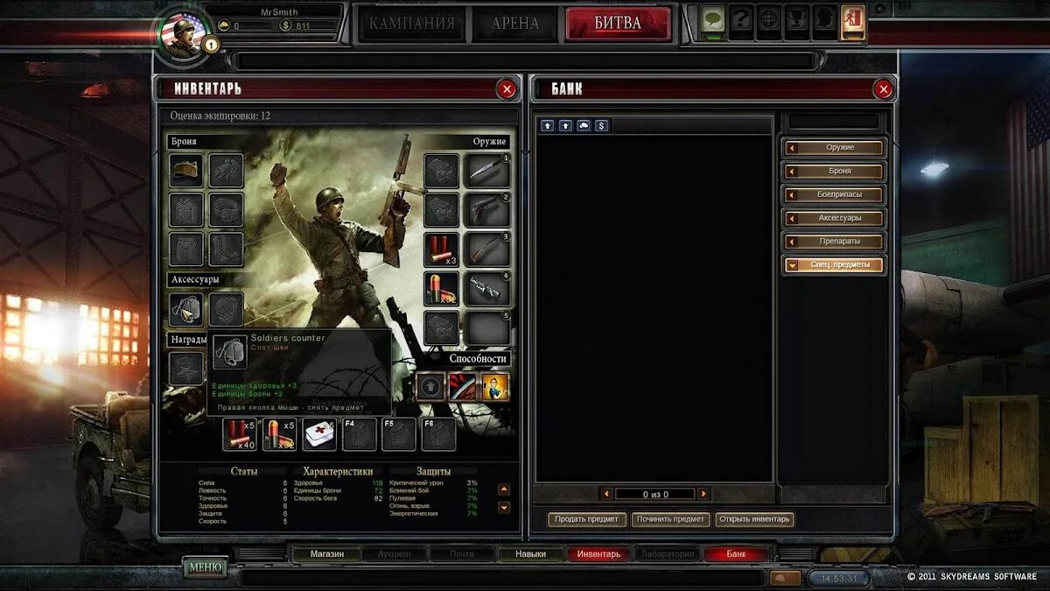Click the stats list up-arrow button

tap(504, 490)
